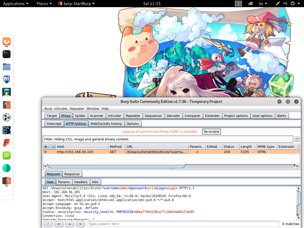This screenshot has width=304, height=228.
Task: Switch request view to Headers
Action: point(81,182)
